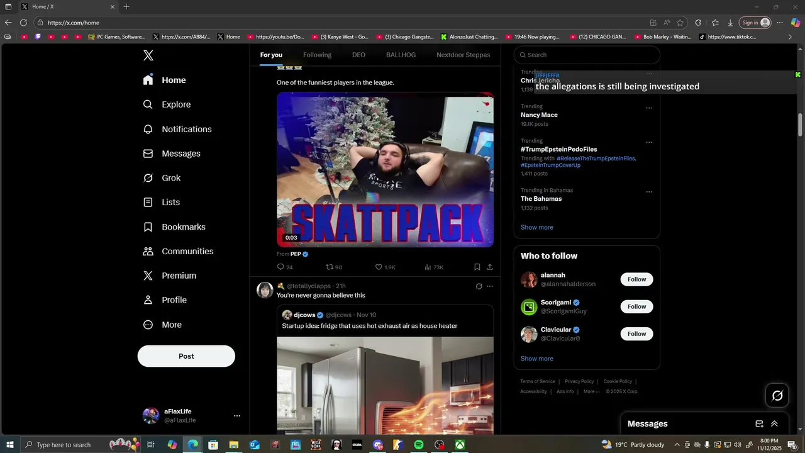Screen dimensions: 805x453
Task: Open Lists in the sidebar
Action: point(162,202)
